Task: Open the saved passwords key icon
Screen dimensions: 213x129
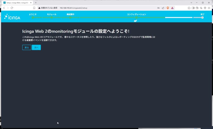Action: [x=158, y=8]
